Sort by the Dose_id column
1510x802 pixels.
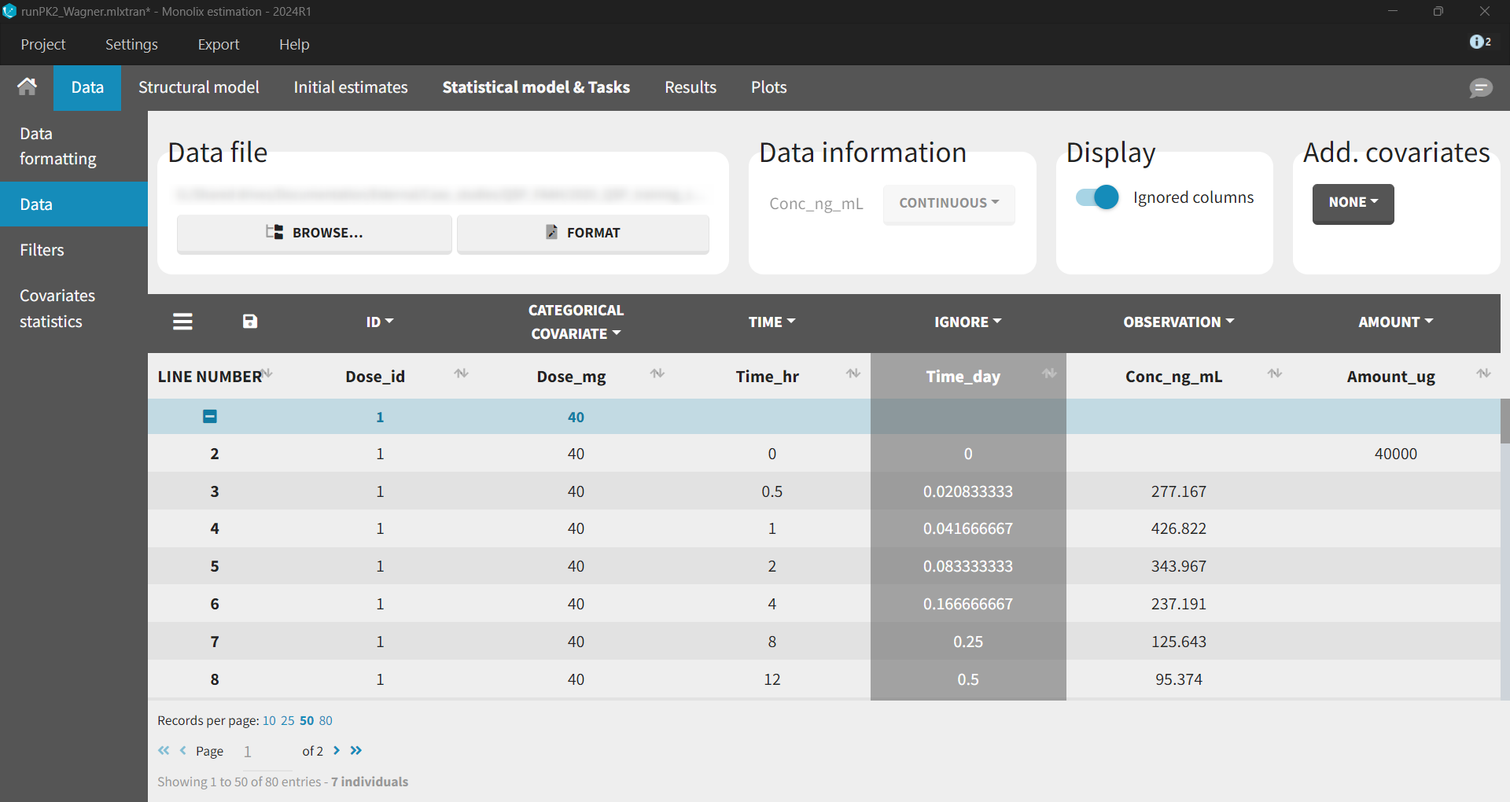(x=461, y=373)
